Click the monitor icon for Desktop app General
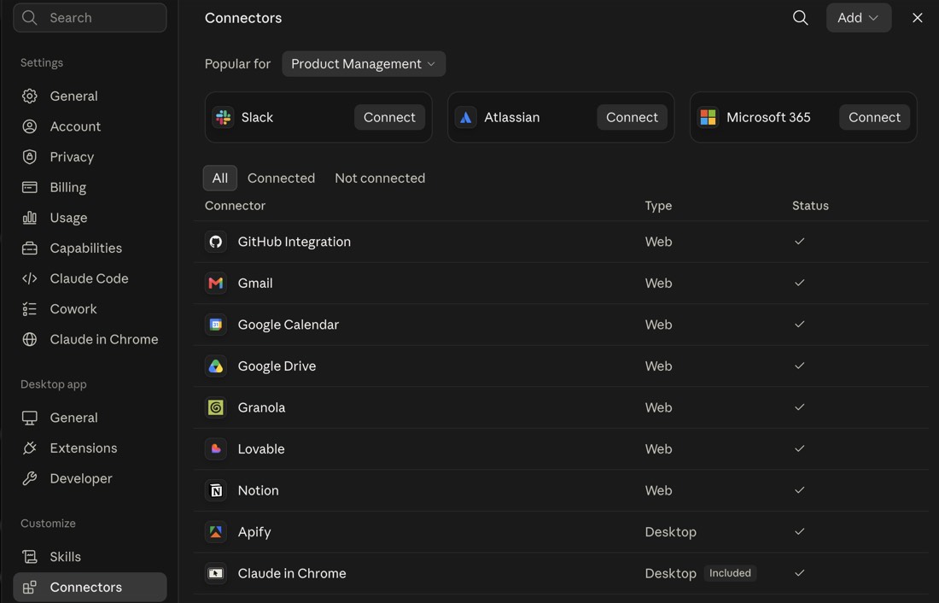This screenshot has width=939, height=603. tap(29, 418)
